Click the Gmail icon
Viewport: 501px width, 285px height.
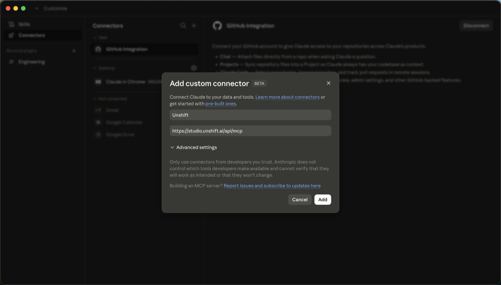coord(98,110)
